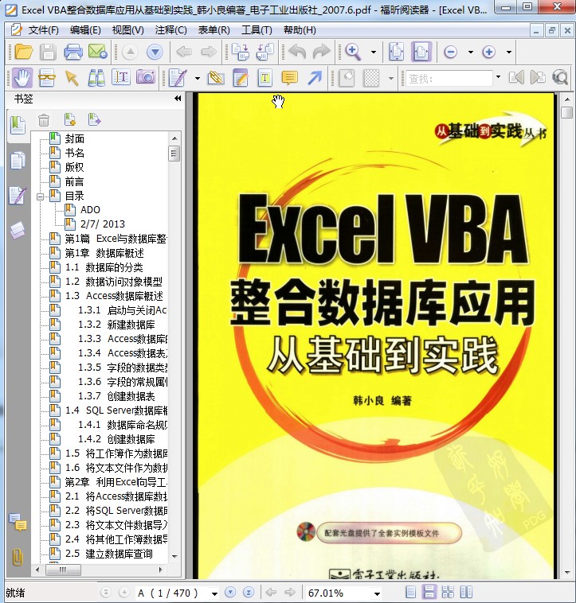Select the 2.5 建立数据库查询 bookmark
The height and width of the screenshot is (603, 576).
(108, 554)
